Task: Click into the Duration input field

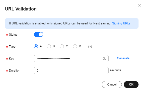Action: pos(71,71)
